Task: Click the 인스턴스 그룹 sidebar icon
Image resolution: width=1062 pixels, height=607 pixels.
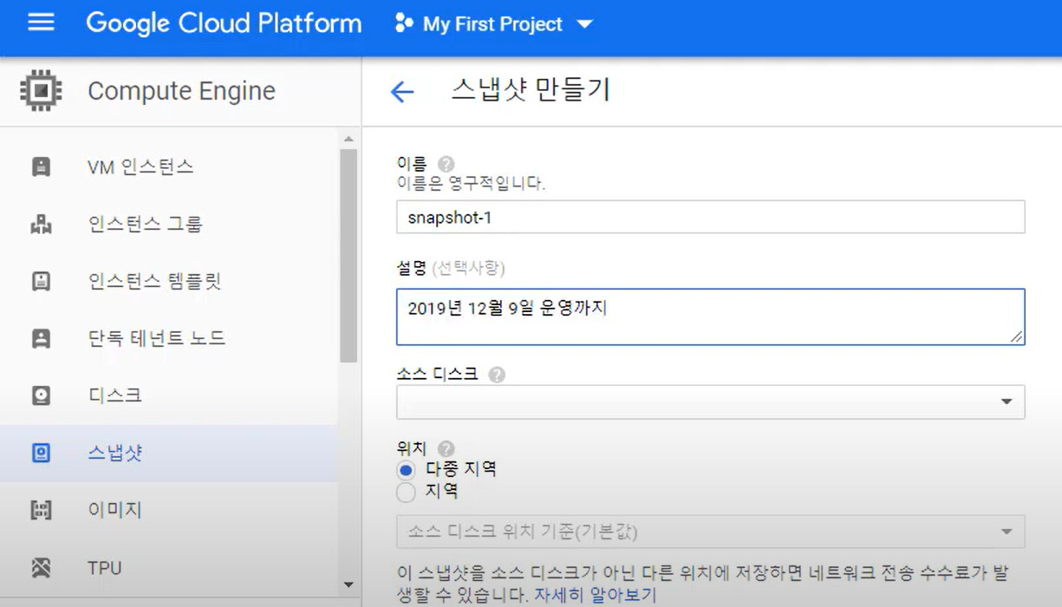Action: (41, 225)
